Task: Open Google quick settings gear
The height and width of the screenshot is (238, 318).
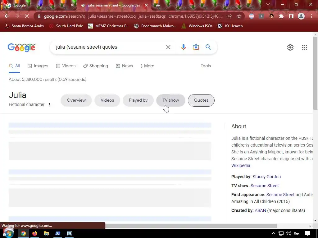Action: (x=290, y=47)
